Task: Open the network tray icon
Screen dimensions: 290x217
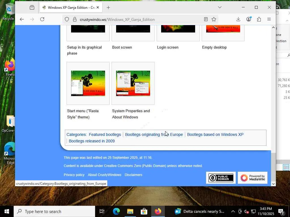Action: click(x=253, y=211)
